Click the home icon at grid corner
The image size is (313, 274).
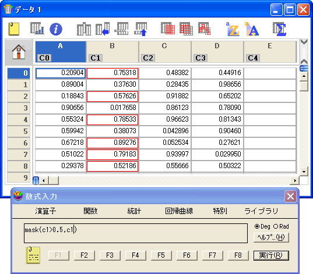[19, 52]
